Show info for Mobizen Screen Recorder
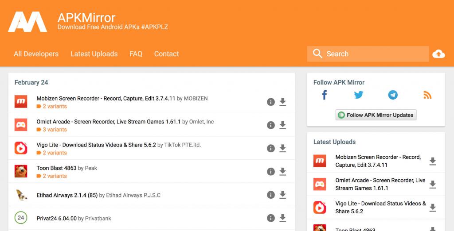 pyautogui.click(x=271, y=102)
